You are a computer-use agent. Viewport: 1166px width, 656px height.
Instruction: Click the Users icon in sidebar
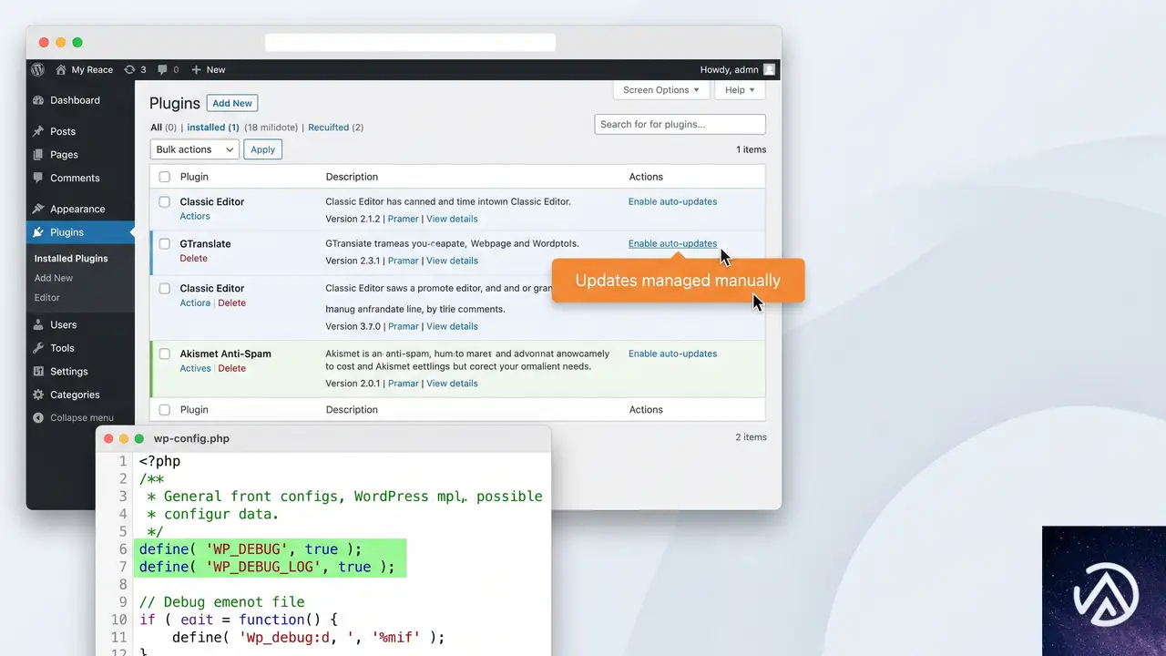[x=38, y=324]
